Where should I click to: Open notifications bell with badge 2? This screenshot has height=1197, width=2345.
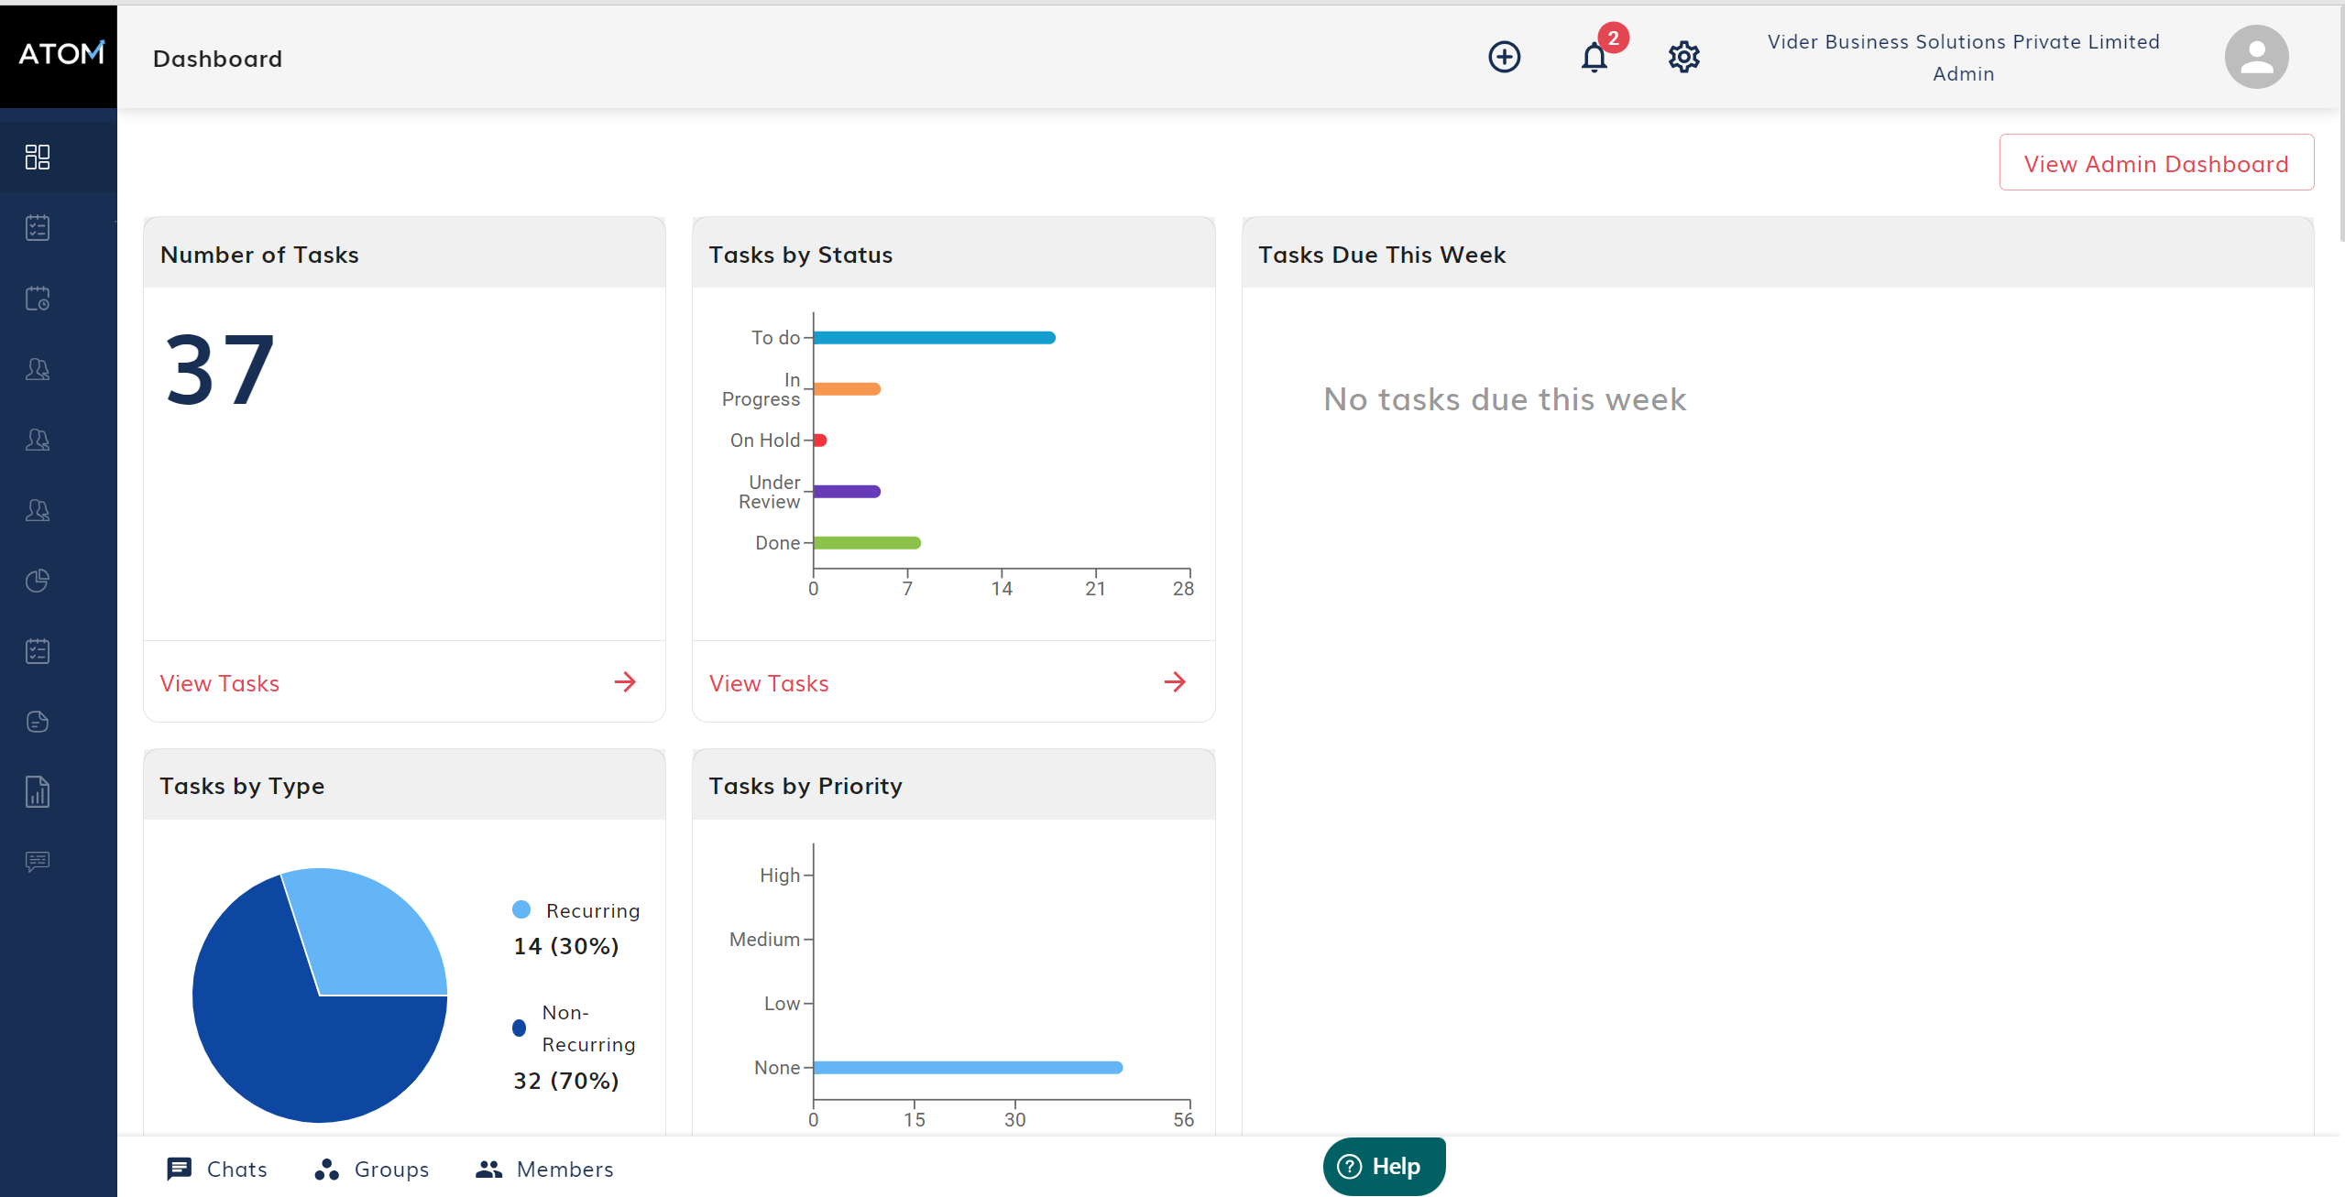click(x=1594, y=57)
